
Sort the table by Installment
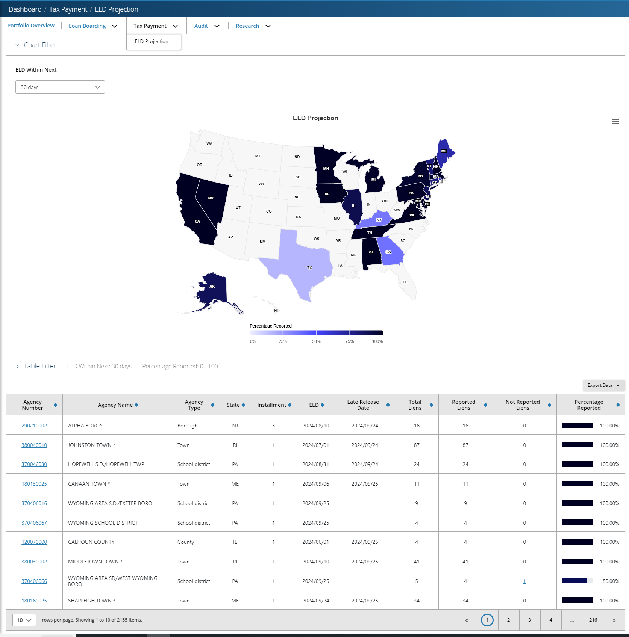[x=290, y=405]
